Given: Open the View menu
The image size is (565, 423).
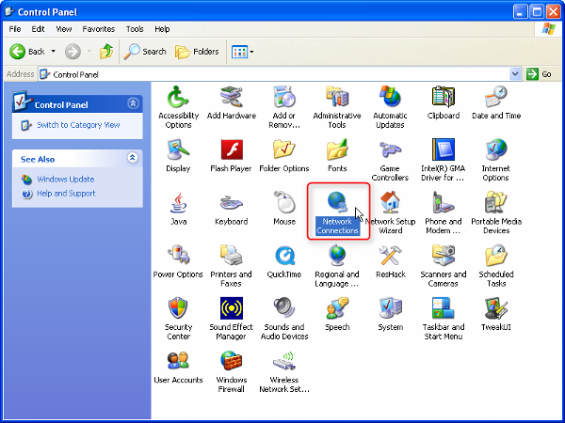Looking at the screenshot, I should (64, 29).
